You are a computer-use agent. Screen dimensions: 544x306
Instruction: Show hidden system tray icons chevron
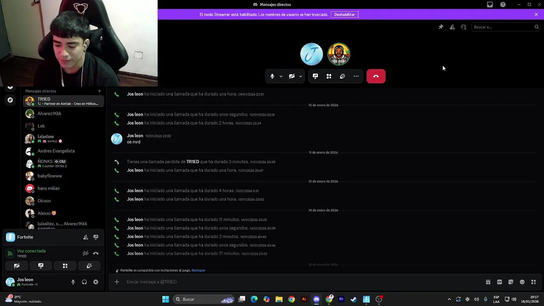[x=449, y=299]
